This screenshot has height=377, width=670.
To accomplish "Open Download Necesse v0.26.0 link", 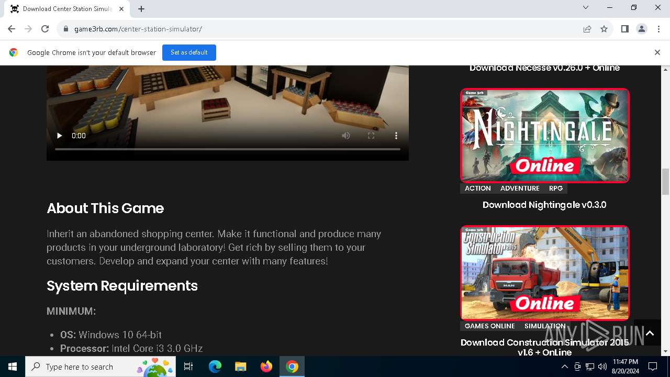I will point(544,68).
